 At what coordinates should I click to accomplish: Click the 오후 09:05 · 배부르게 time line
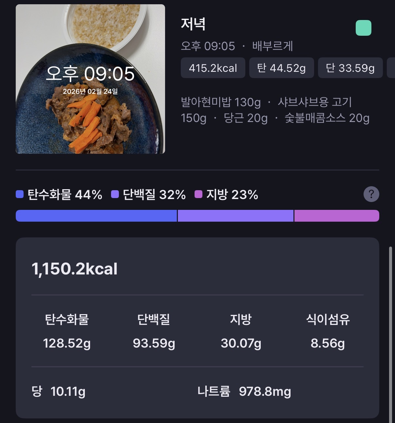point(237,46)
